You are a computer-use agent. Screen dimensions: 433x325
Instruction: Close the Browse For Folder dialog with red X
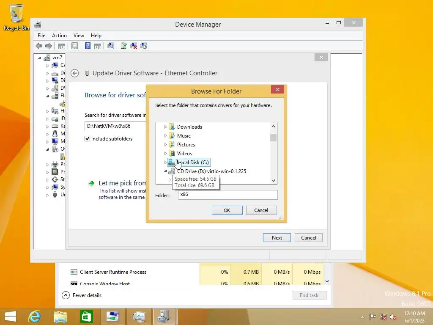[277, 89]
